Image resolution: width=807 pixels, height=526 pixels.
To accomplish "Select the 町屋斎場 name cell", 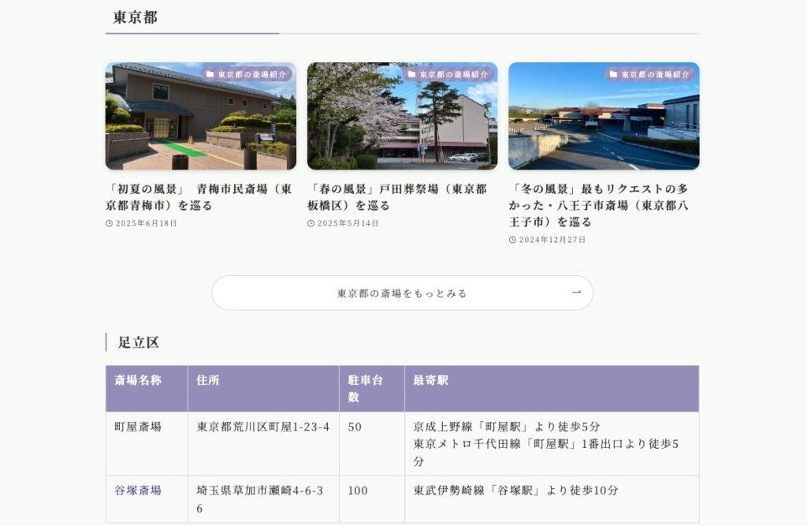I will (x=138, y=427).
